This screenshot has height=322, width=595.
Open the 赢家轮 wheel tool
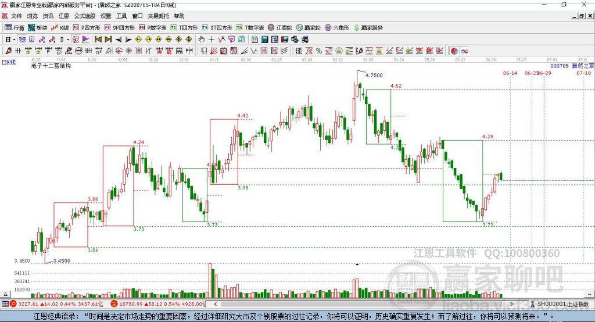pos(308,28)
